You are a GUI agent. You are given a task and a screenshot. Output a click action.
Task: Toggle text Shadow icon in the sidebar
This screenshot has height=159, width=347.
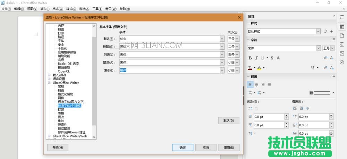point(278,58)
